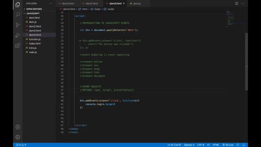Place cursor on the querySelector line

click(109, 30)
